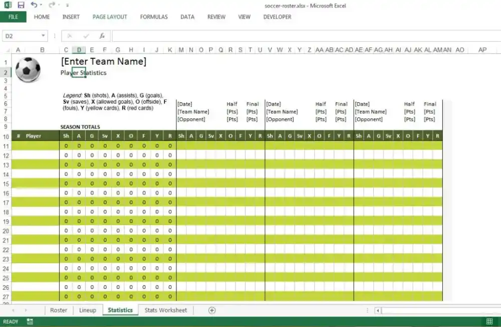The image size is (501, 327).
Task: Click the Name Box showing D2
Action: 21,36
